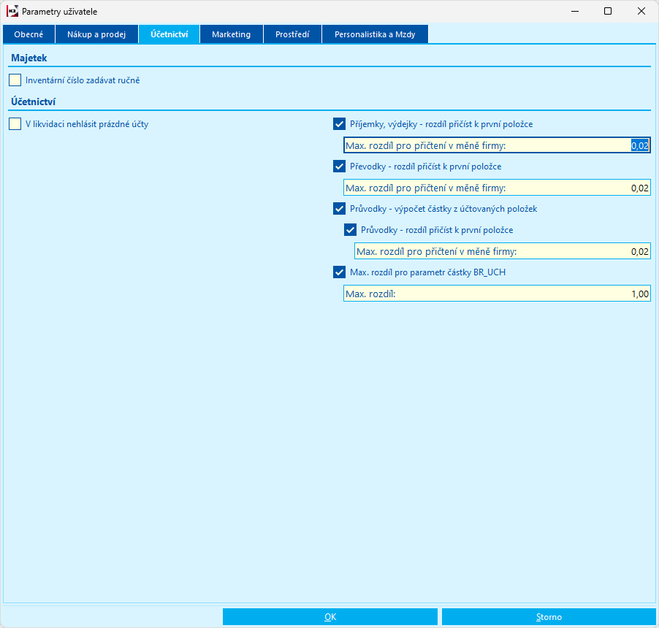Screen dimensions: 659x628
Task: Disable Max. rozdíl pro parametr částky BR_UCH
Action: coord(339,272)
